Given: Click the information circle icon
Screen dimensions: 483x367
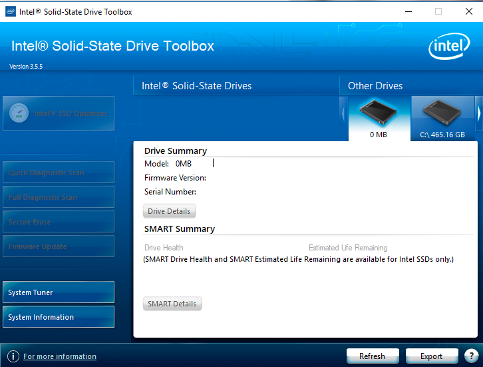Looking at the screenshot, I should [13, 356].
